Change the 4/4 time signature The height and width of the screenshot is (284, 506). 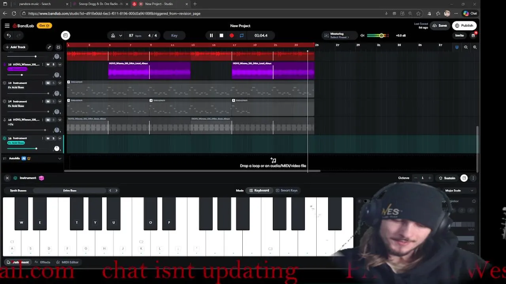(153, 35)
